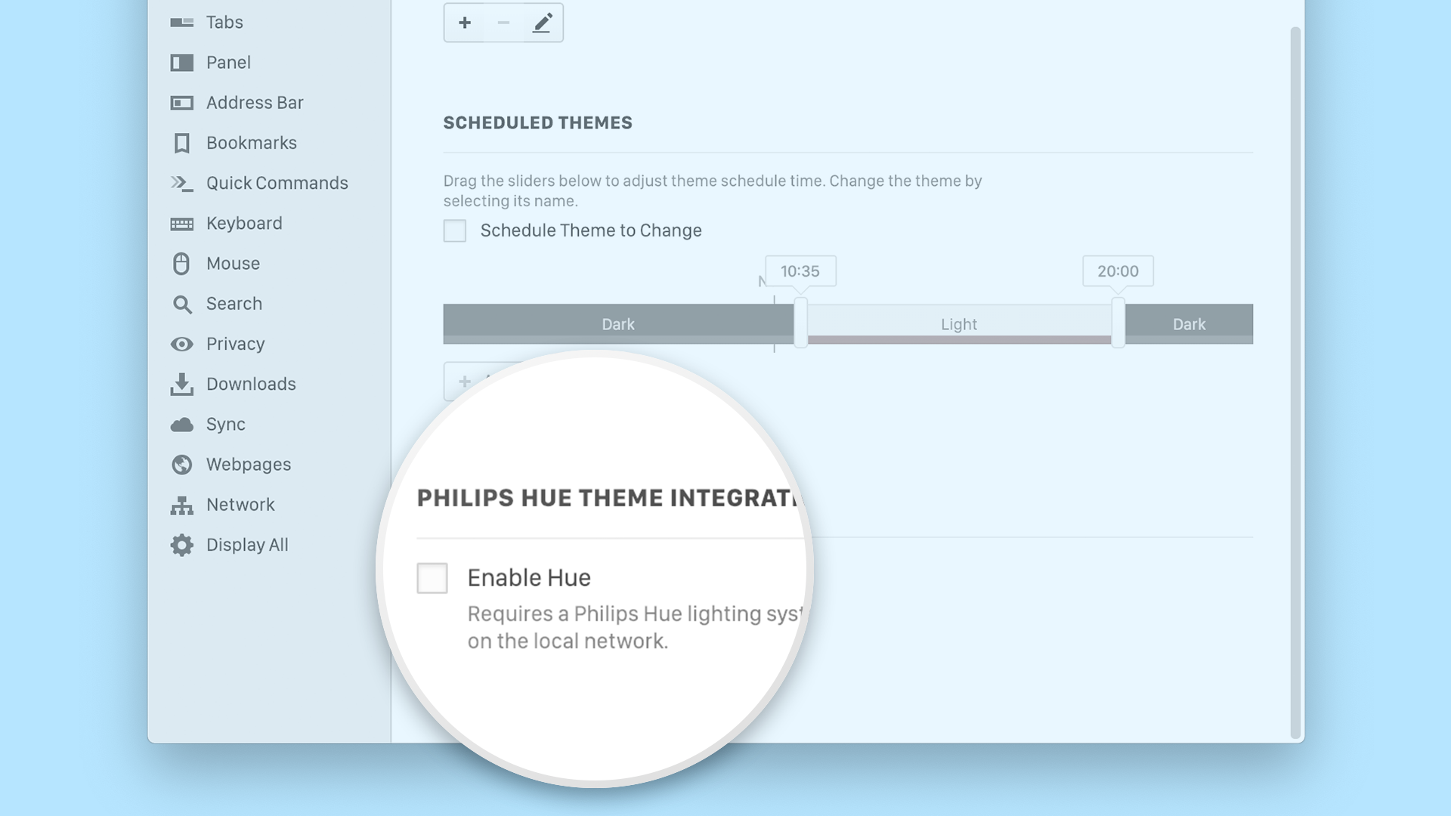The width and height of the screenshot is (1451, 816).
Task: Click Display All settings gear
Action: (181, 545)
